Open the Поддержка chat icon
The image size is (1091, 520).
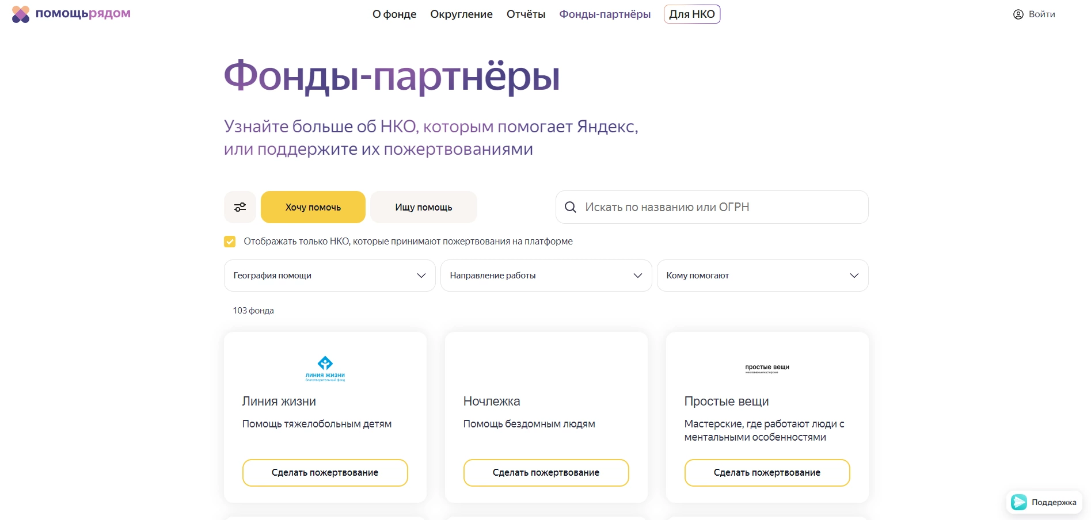coord(1019,502)
